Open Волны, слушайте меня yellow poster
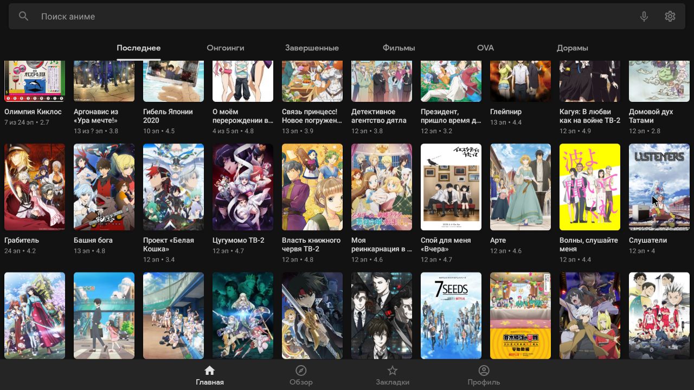This screenshot has height=390, width=694. 590,187
